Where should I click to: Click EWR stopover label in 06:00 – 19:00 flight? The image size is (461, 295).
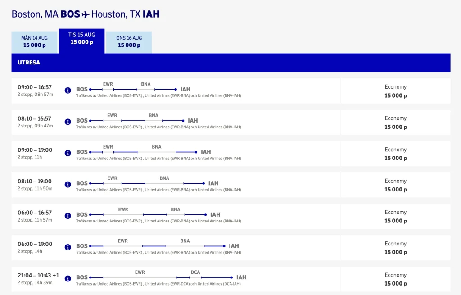click(122, 241)
